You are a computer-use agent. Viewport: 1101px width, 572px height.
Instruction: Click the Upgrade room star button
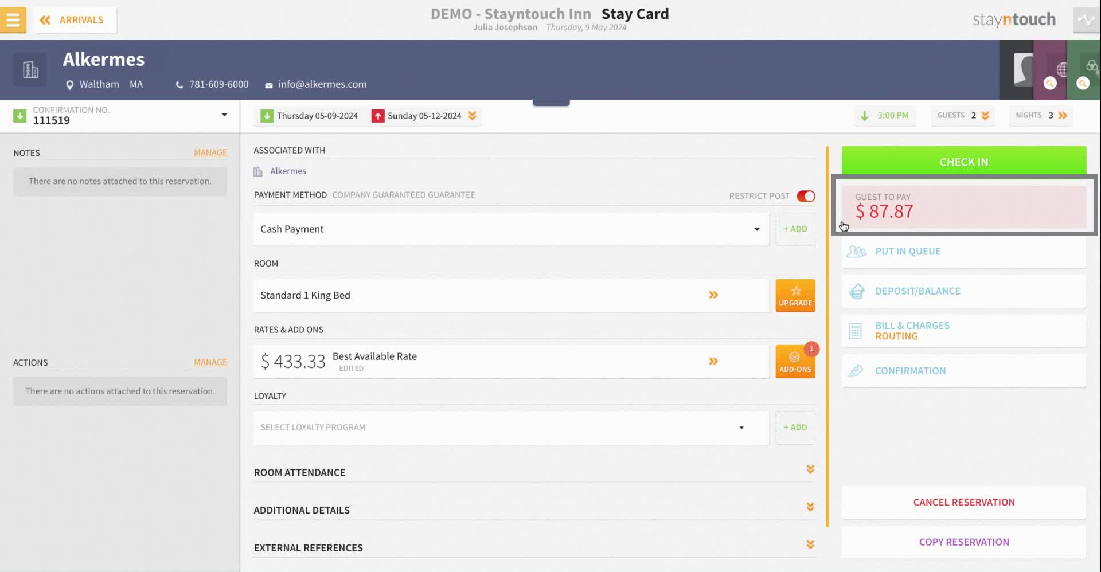(x=795, y=295)
